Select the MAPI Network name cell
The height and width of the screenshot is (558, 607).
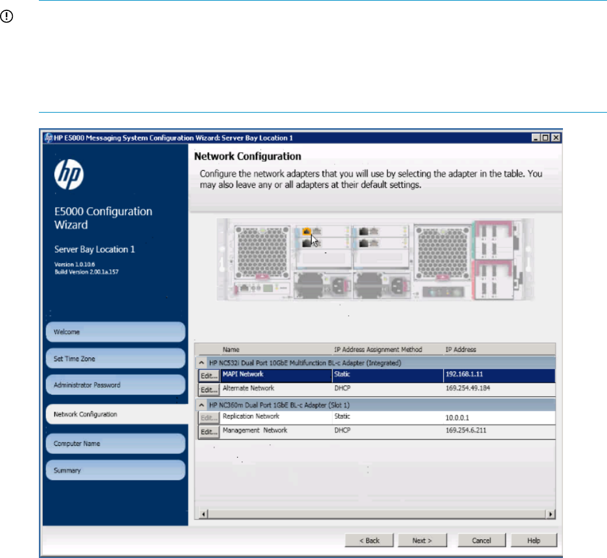pos(276,375)
